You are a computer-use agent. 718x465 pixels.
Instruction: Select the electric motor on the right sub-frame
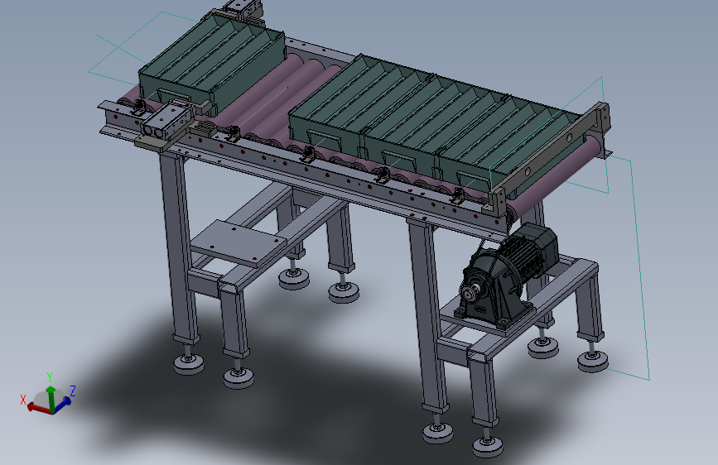point(529,249)
